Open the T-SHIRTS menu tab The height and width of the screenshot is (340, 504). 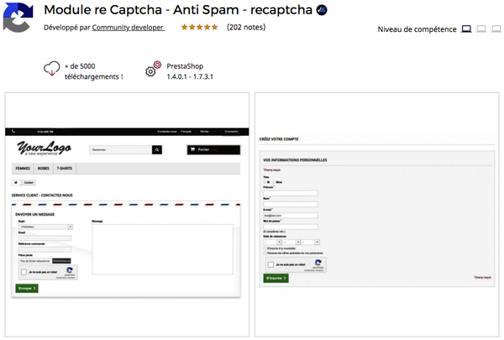64,168
